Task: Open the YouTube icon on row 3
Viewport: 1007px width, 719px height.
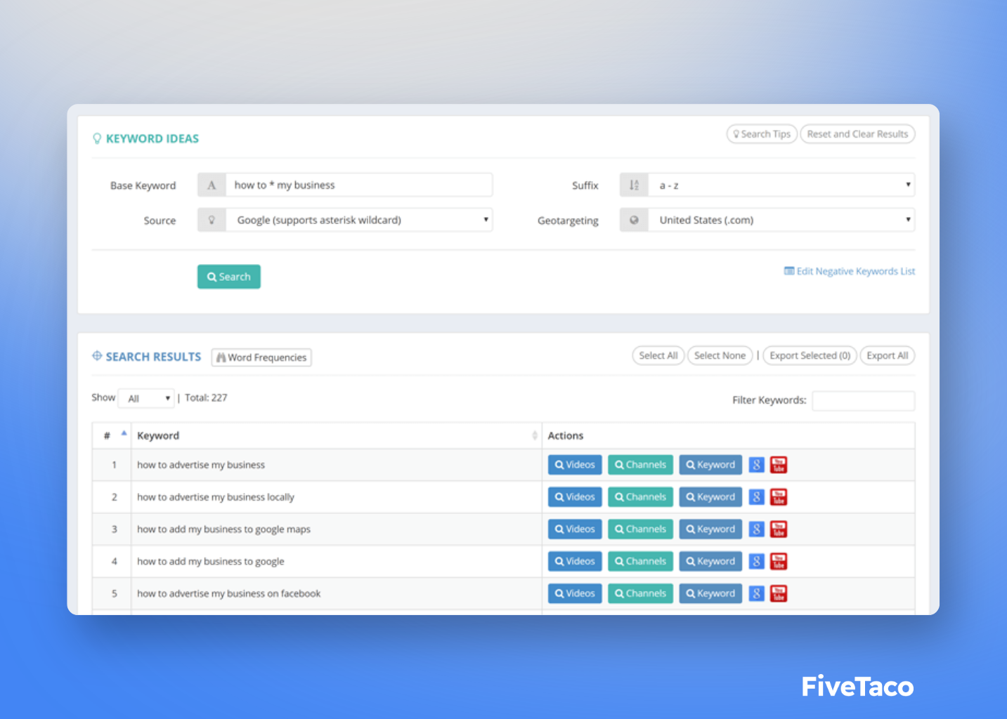Action: (778, 529)
